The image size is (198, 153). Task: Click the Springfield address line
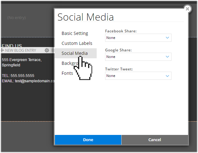tap(11, 65)
